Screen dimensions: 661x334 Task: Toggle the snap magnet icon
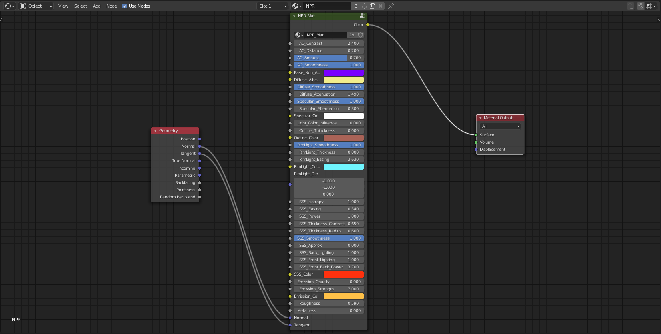pos(641,6)
